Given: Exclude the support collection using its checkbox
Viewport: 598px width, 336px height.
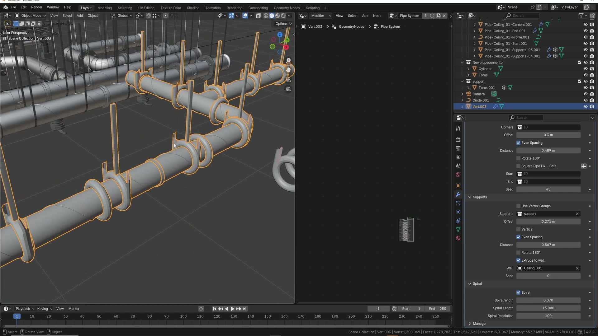Looking at the screenshot, I should tap(579, 81).
